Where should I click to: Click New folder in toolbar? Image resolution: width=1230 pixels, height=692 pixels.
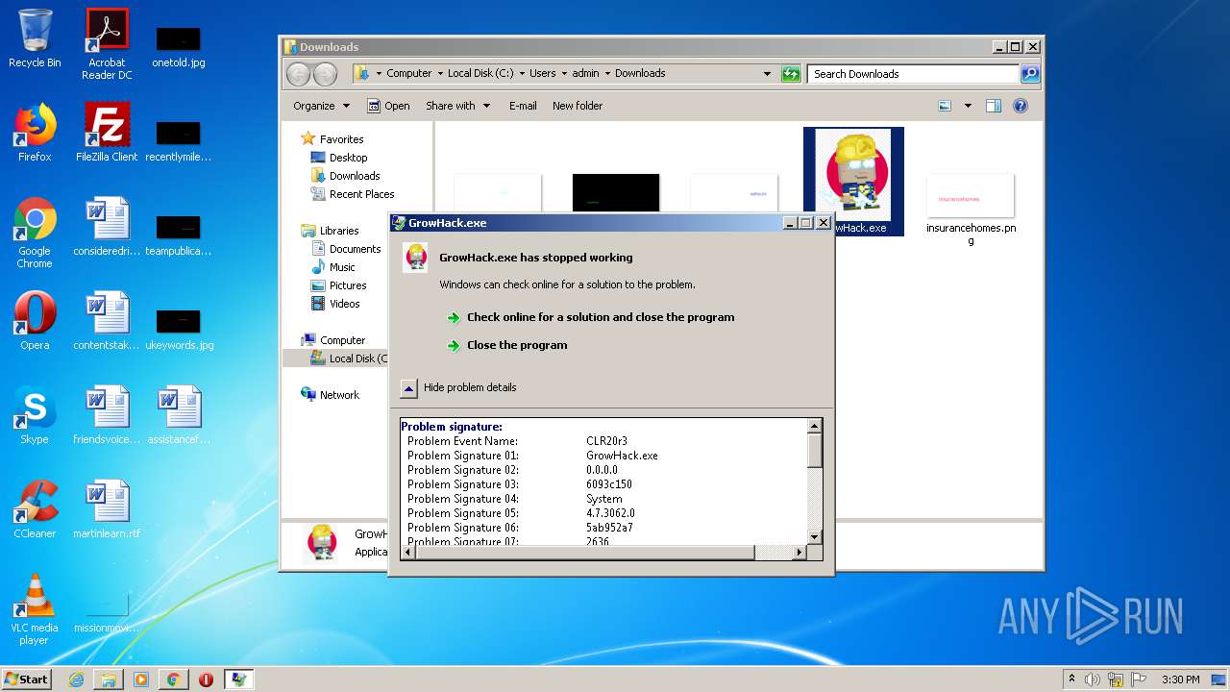tap(578, 106)
